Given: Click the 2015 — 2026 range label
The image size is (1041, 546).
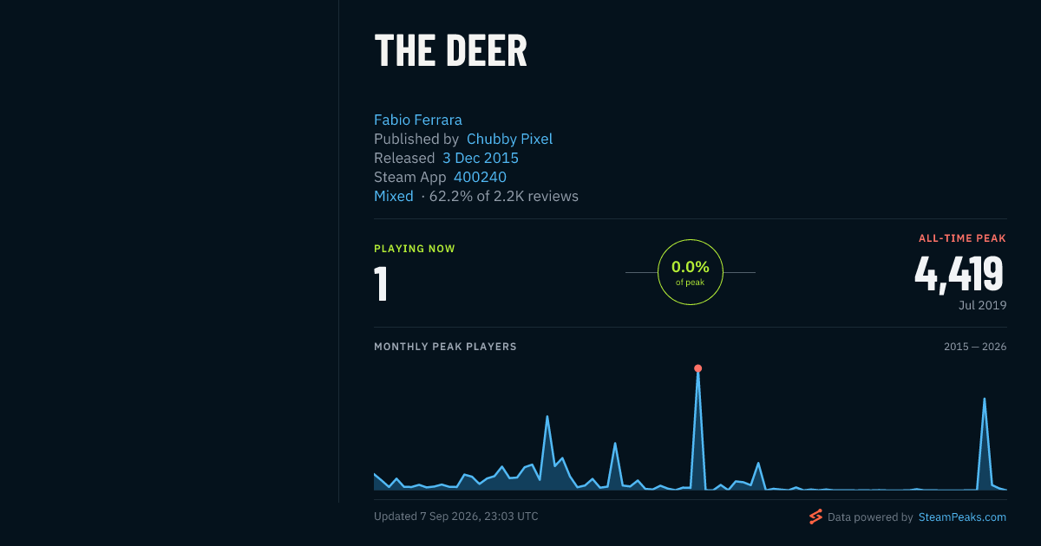Looking at the screenshot, I should 975,347.
